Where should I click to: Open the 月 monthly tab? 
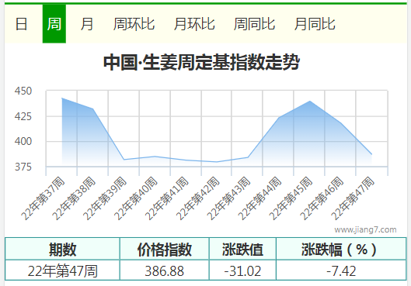point(87,24)
